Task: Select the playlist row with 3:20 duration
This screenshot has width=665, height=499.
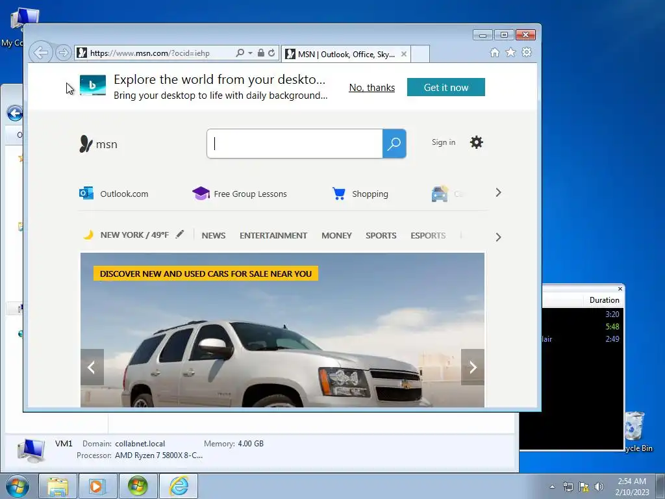Action: 583,314
